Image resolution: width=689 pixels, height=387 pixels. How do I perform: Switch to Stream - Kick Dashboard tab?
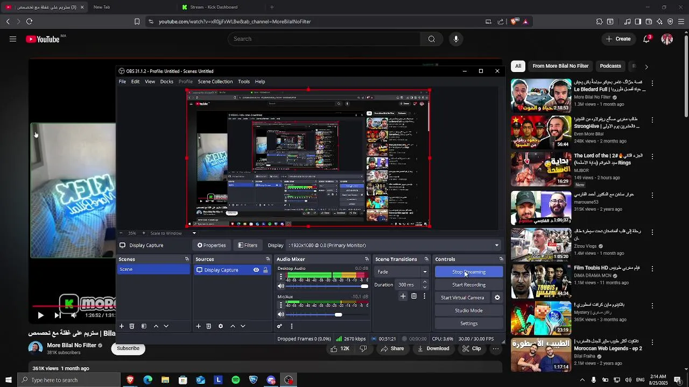(x=221, y=7)
